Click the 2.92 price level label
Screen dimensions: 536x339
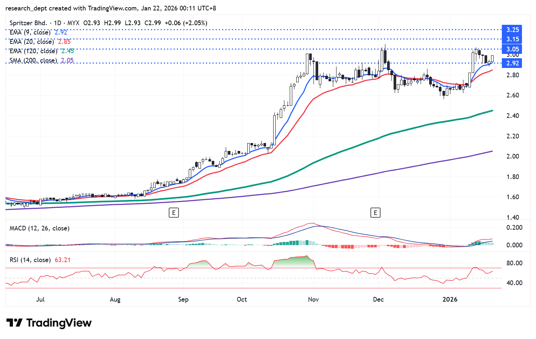pyautogui.click(x=512, y=63)
